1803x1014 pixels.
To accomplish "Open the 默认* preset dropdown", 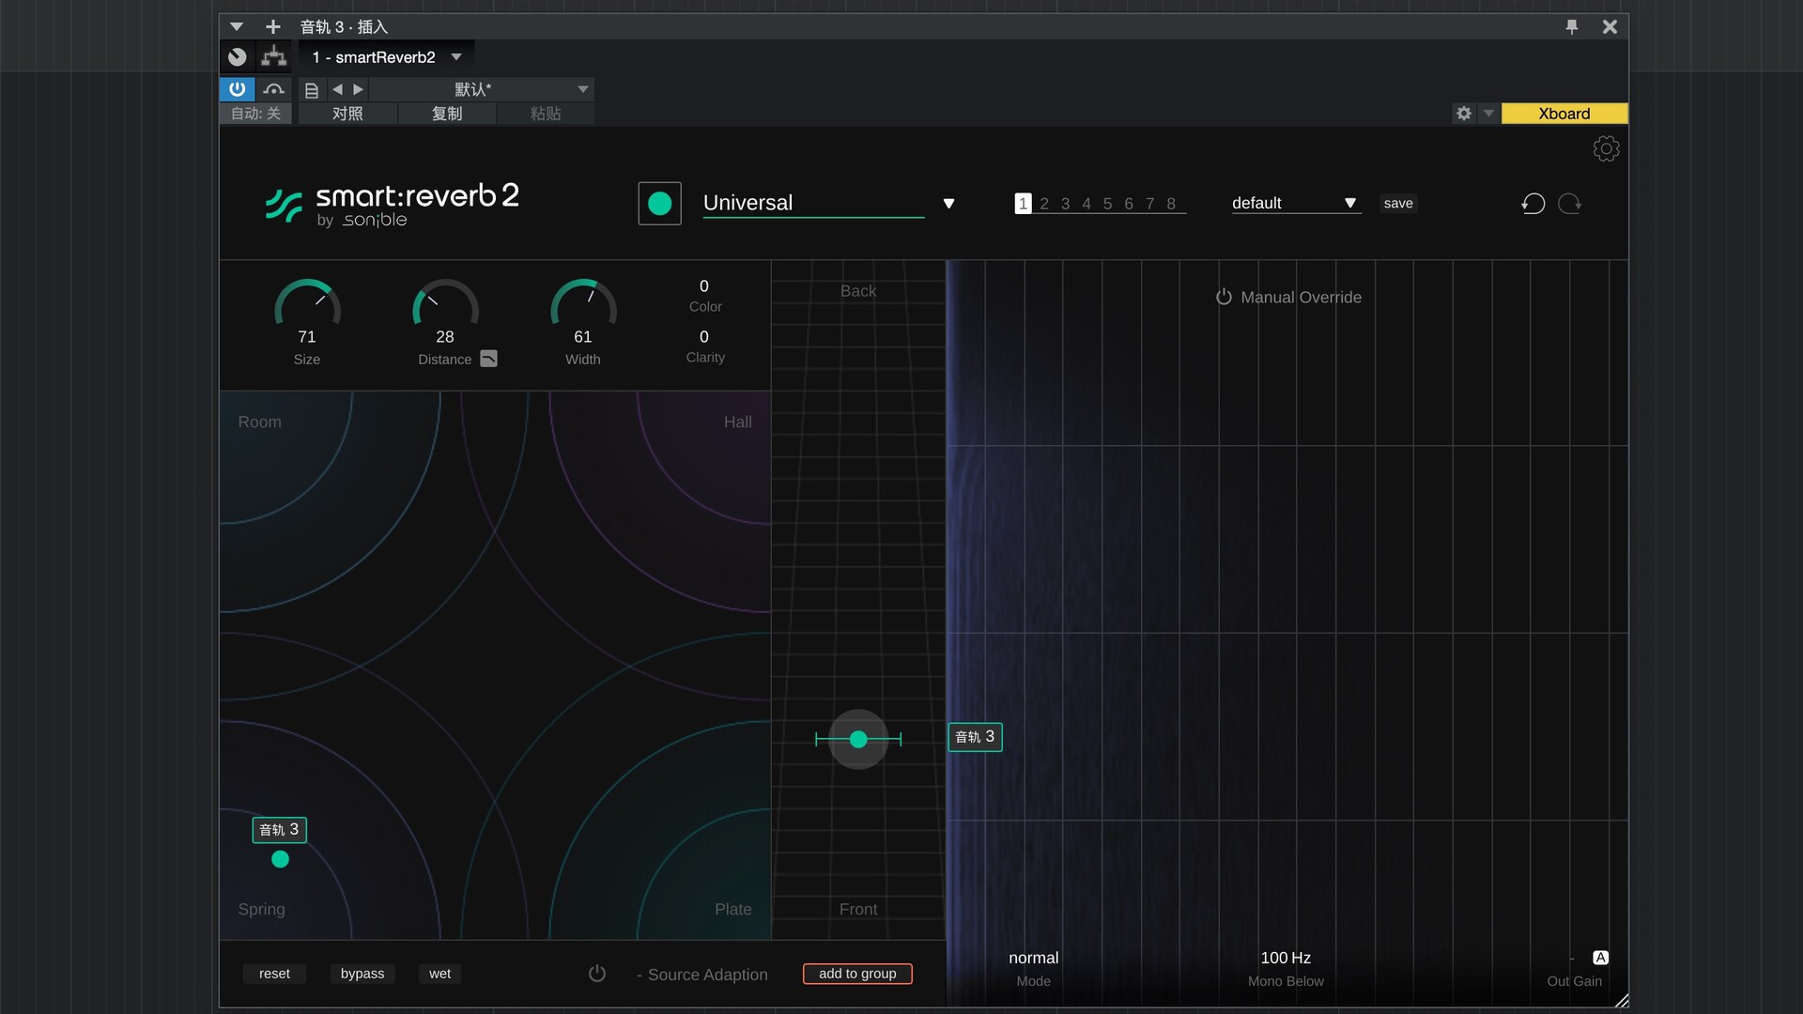I will (482, 89).
